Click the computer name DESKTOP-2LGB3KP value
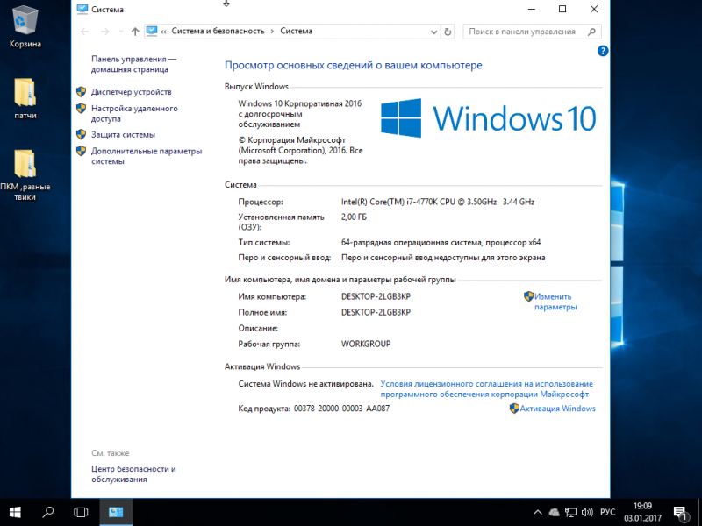The height and width of the screenshot is (526, 702). (376, 296)
